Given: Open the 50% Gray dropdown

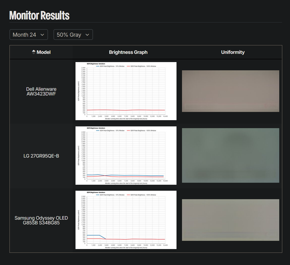Looking at the screenshot, I should pyautogui.click(x=73, y=35).
